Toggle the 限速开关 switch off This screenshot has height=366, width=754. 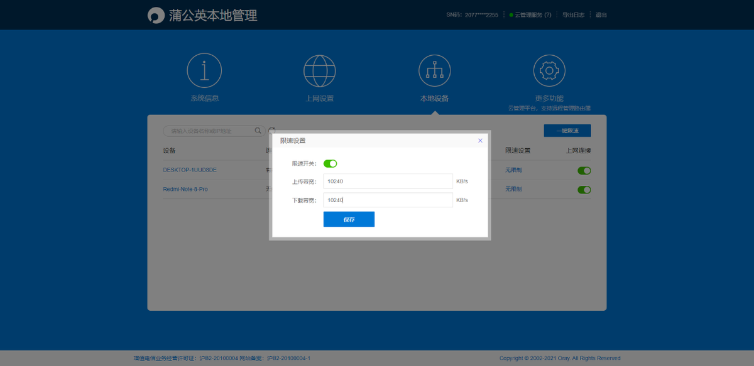point(331,163)
